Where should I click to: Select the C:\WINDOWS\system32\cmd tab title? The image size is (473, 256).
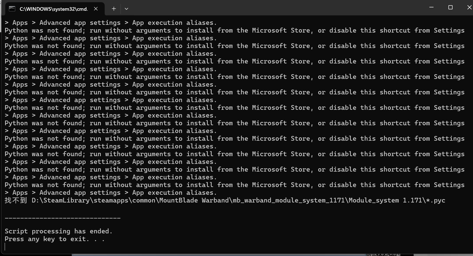click(x=54, y=9)
